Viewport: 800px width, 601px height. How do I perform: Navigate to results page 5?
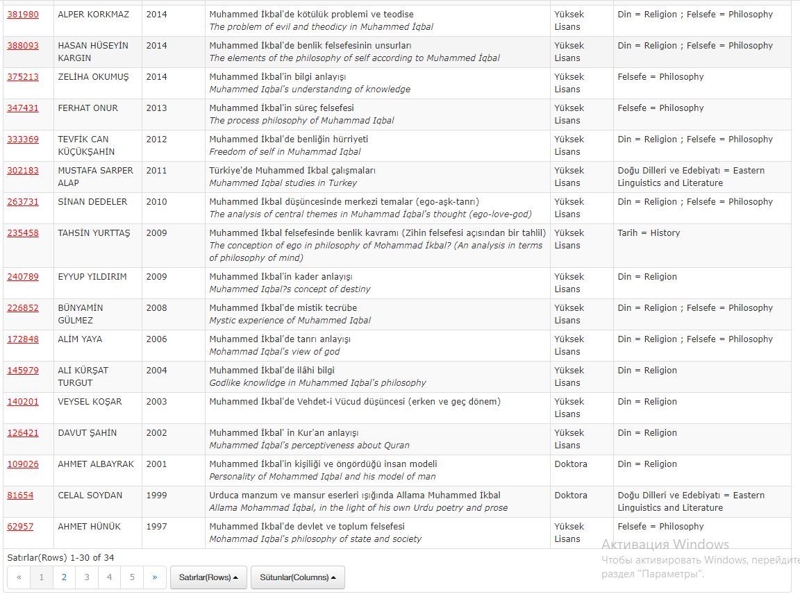132,577
